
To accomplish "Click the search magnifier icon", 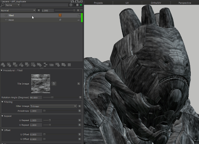I will click(2, 5).
